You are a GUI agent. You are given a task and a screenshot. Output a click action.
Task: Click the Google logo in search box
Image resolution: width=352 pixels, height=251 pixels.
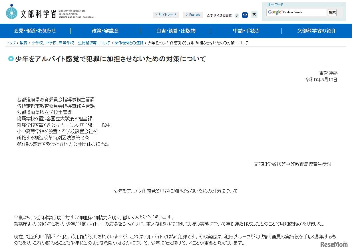(275, 12)
